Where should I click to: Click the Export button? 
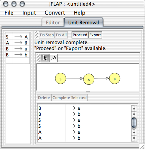click(x=95, y=35)
